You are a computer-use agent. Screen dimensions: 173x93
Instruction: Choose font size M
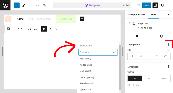tap(141, 57)
